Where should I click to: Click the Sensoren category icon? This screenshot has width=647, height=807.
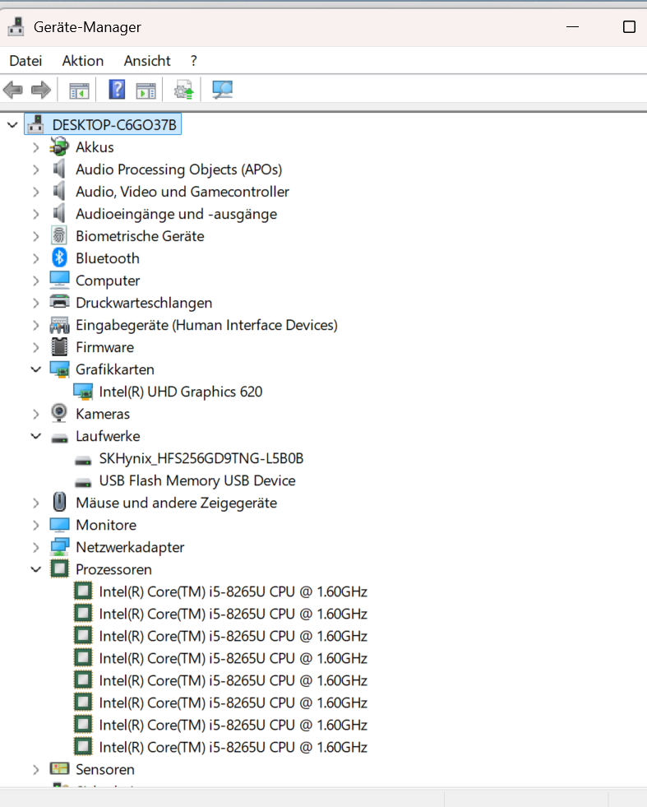[x=59, y=769]
